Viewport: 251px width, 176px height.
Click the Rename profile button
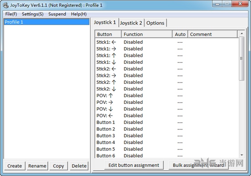point(37,166)
